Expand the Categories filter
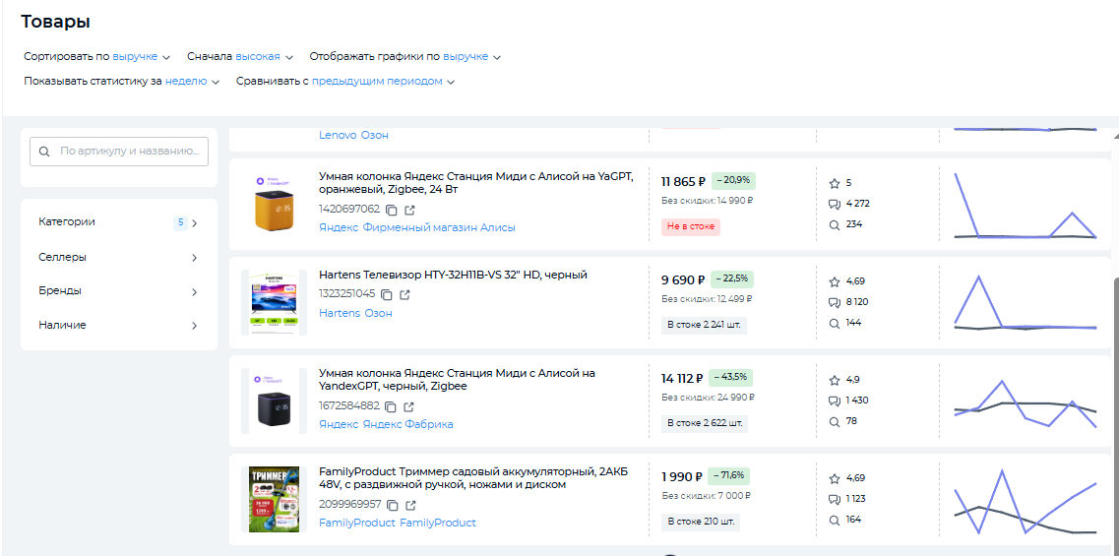Viewport: 1119px width, 556px height. [118, 222]
